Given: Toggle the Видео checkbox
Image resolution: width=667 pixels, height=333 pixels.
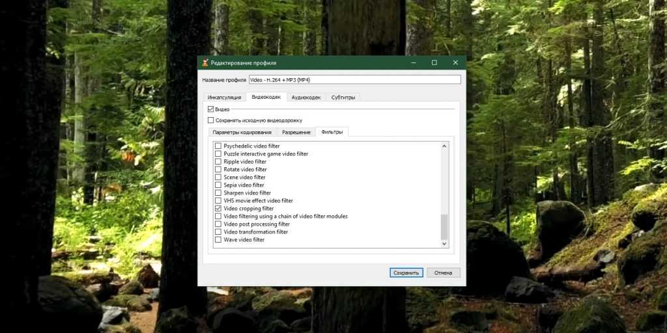Looking at the screenshot, I should (210, 109).
